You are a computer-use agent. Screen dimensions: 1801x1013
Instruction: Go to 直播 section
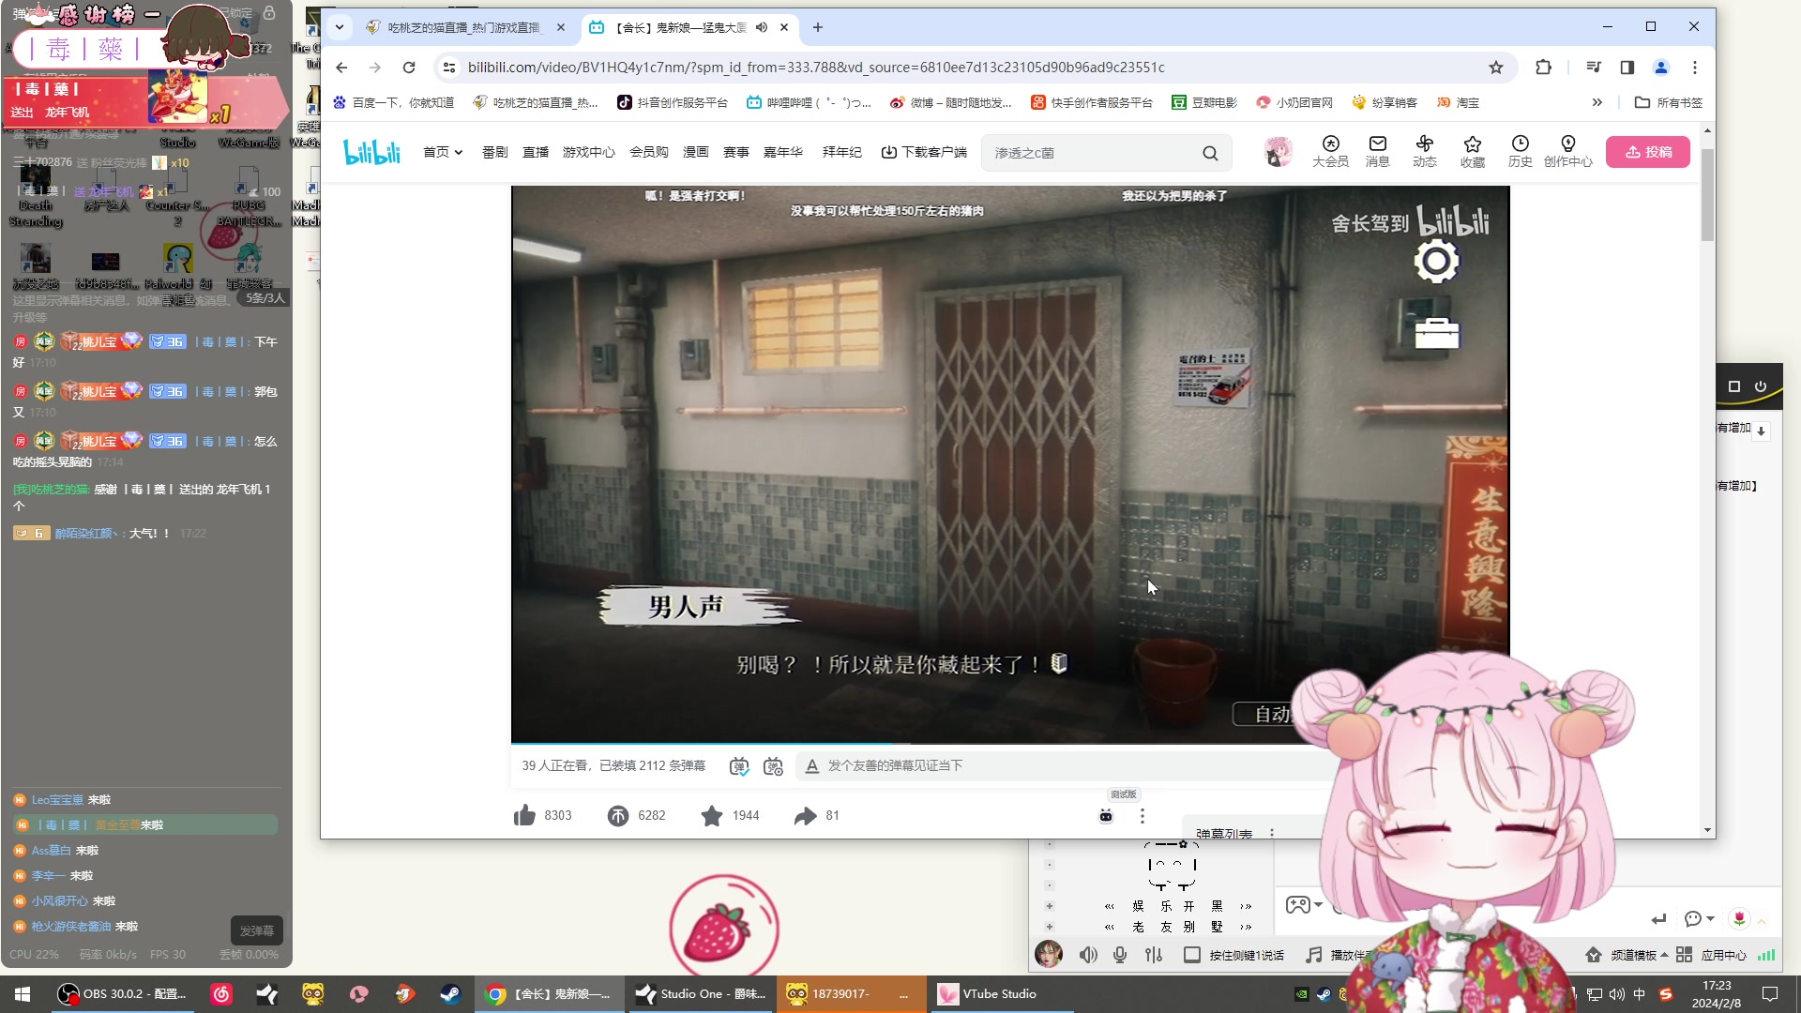click(536, 152)
